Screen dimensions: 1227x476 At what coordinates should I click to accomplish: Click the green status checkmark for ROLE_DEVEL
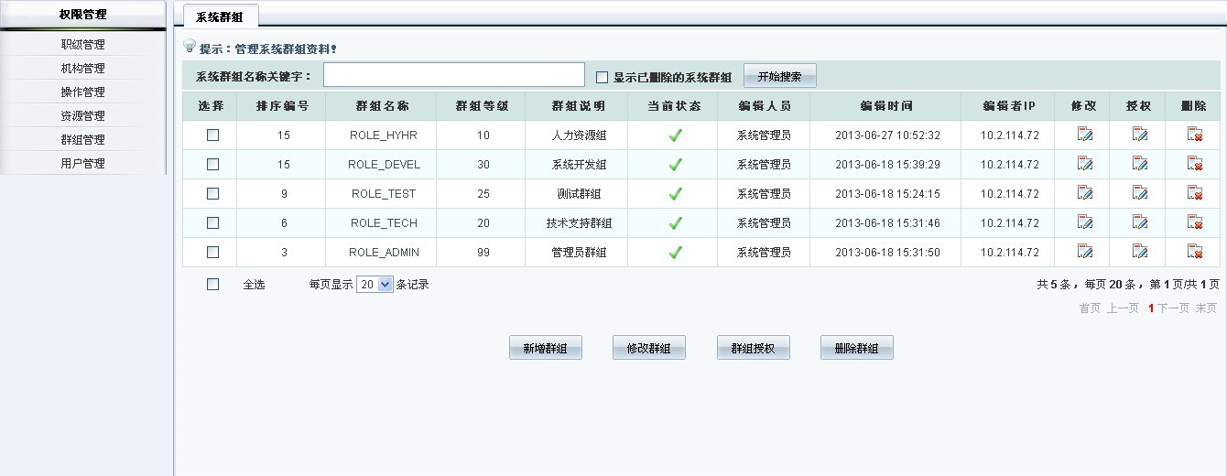676,165
